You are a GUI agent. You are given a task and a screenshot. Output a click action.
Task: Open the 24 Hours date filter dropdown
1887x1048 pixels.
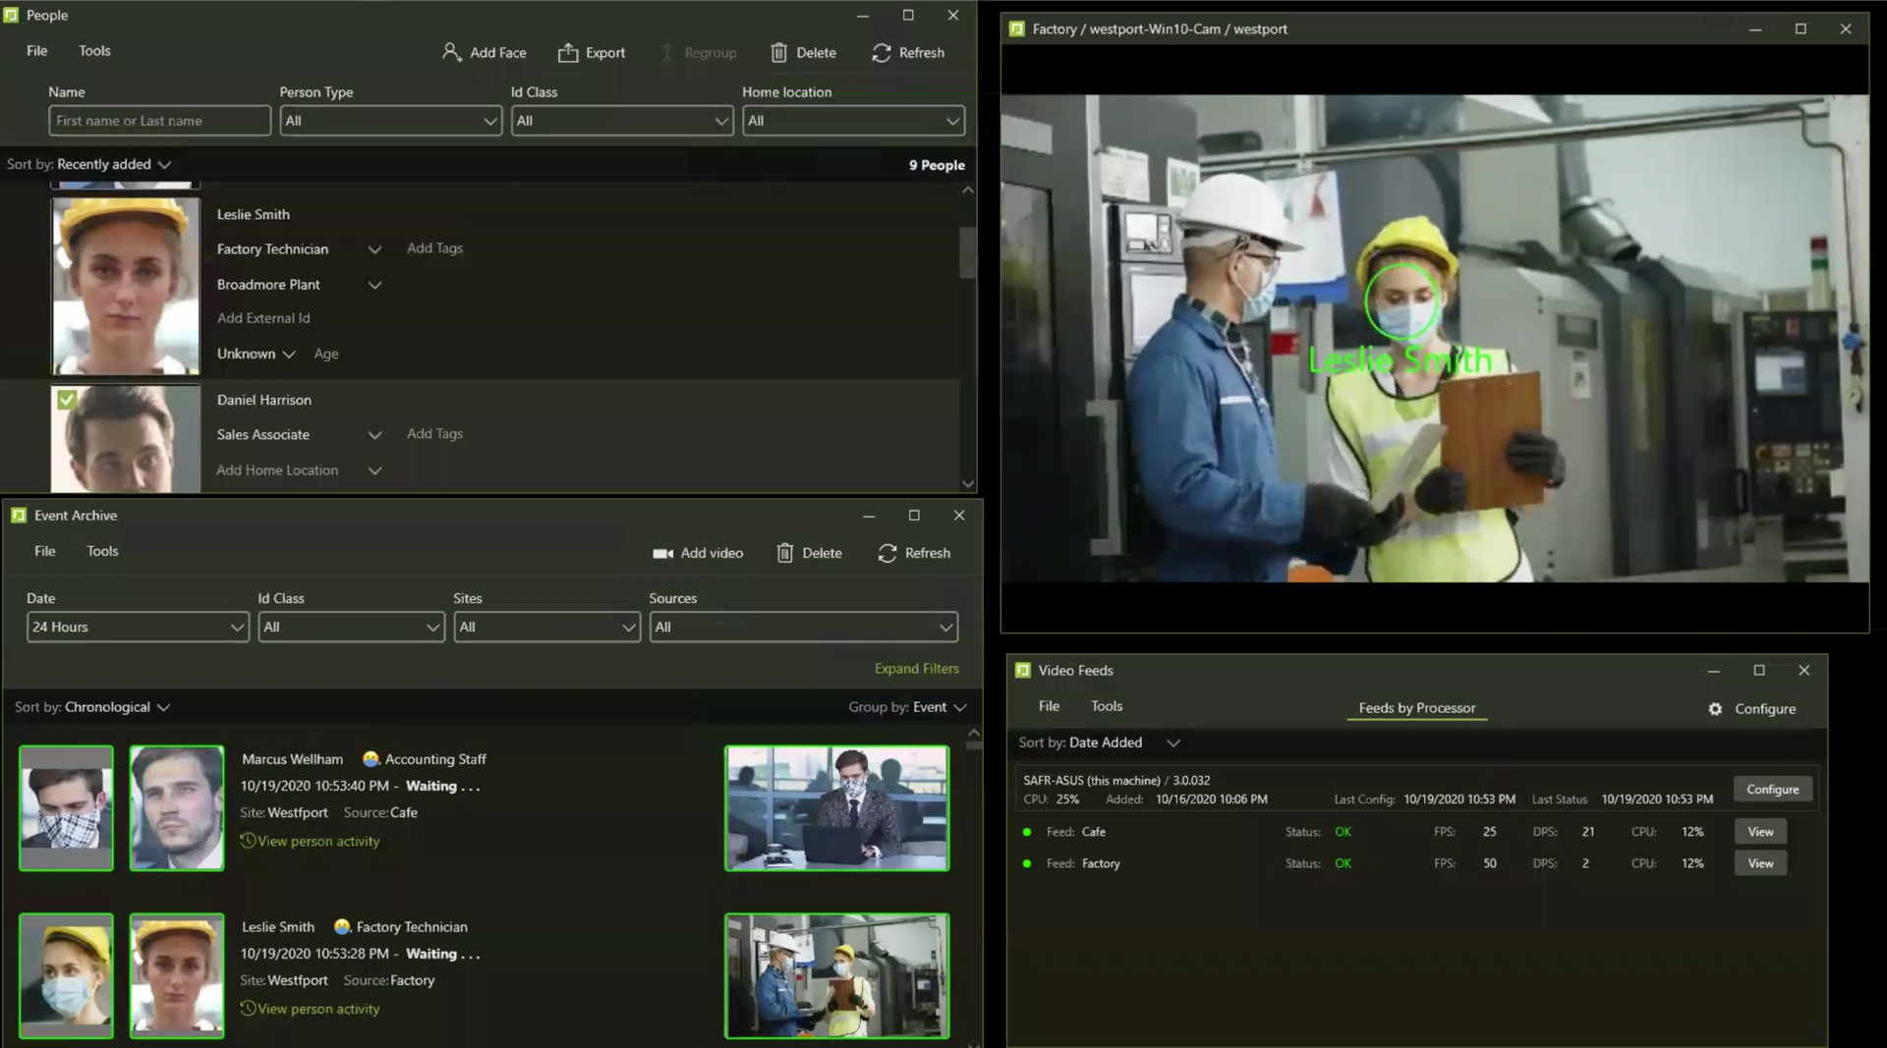pos(138,627)
